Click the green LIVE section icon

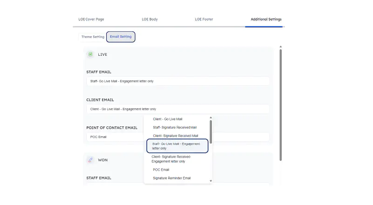[x=90, y=54]
